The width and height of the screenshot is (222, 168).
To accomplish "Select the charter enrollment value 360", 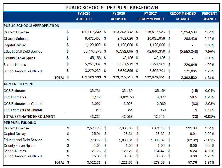I will coord(163,110).
